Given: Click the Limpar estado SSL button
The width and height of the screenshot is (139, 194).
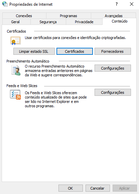Looking at the screenshot, I should pyautogui.click(x=34, y=51).
